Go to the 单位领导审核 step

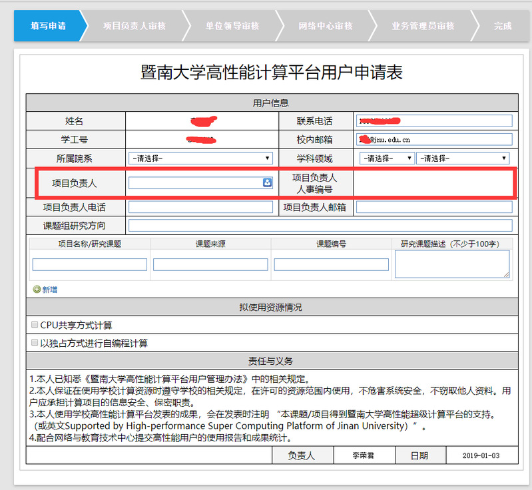coord(232,26)
